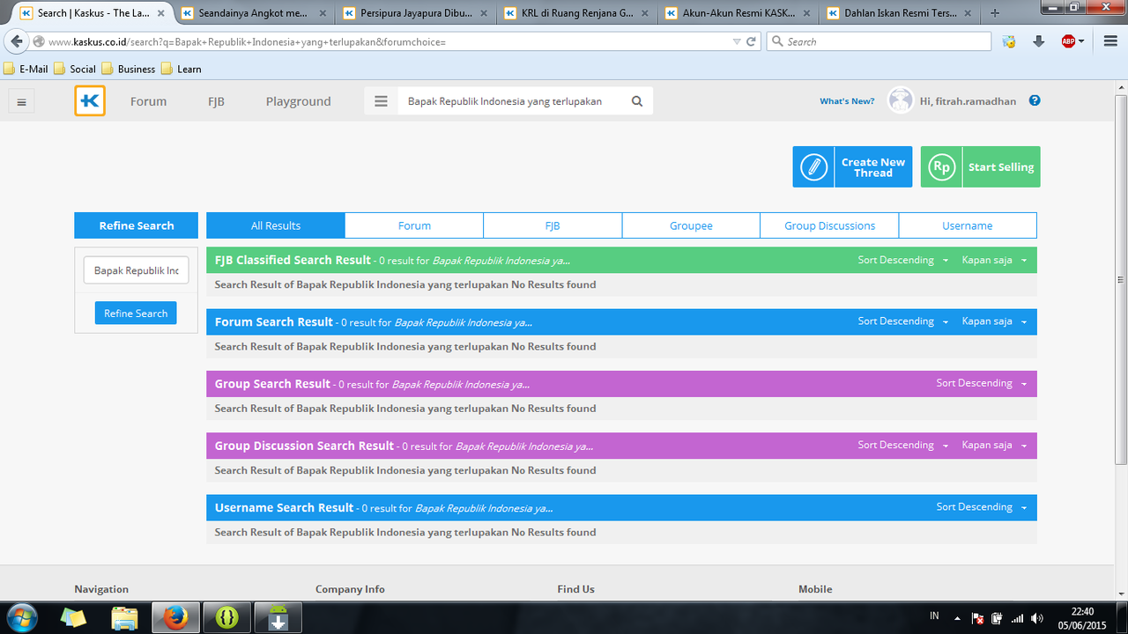The image size is (1128, 634).
Task: Open the search category menu beside the search box
Action: (381, 101)
